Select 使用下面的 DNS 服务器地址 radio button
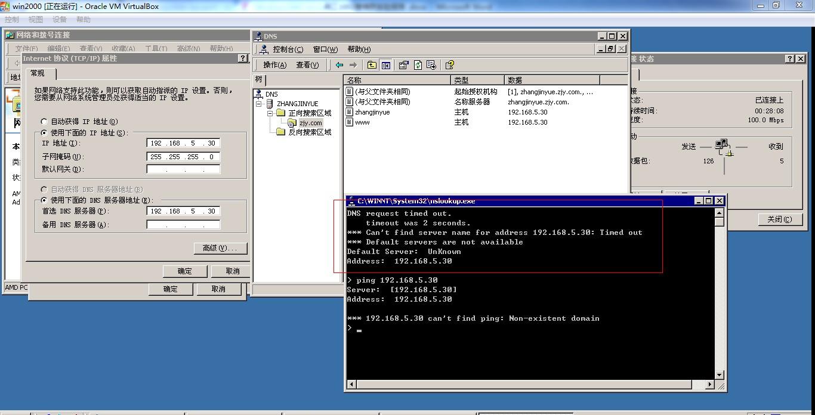 (44, 200)
